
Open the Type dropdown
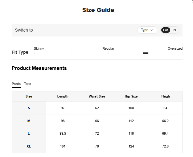point(147,30)
